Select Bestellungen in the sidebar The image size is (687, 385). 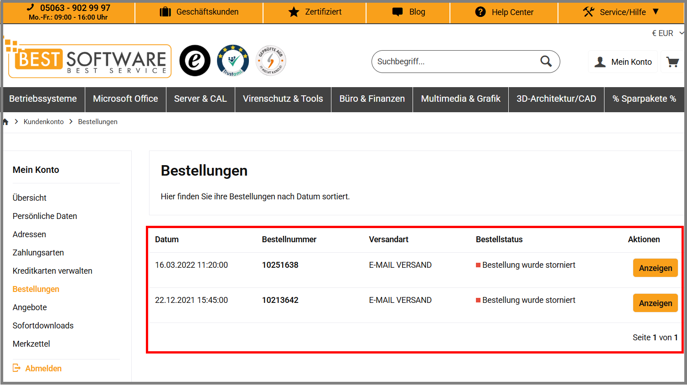point(36,289)
